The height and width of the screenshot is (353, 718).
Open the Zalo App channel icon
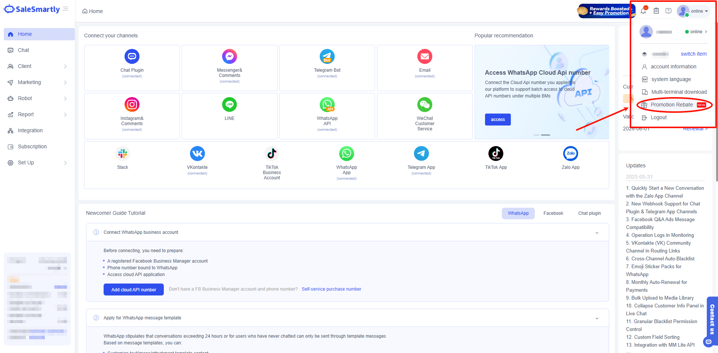click(x=571, y=154)
